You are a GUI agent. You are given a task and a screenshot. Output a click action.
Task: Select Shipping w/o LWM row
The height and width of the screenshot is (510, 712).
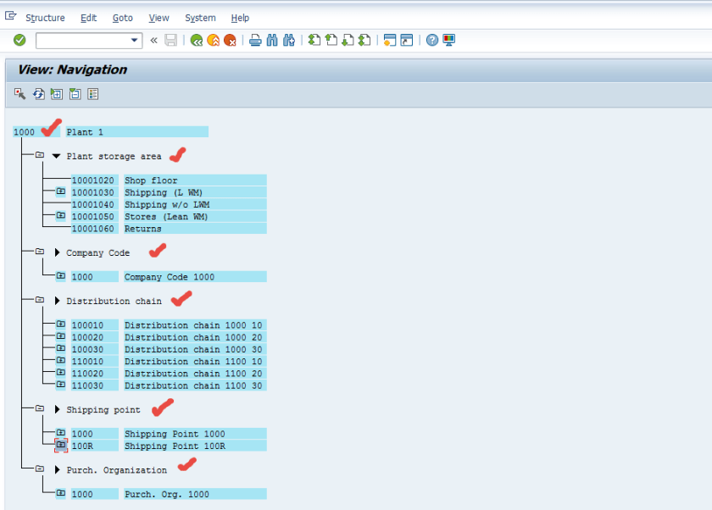point(167,205)
